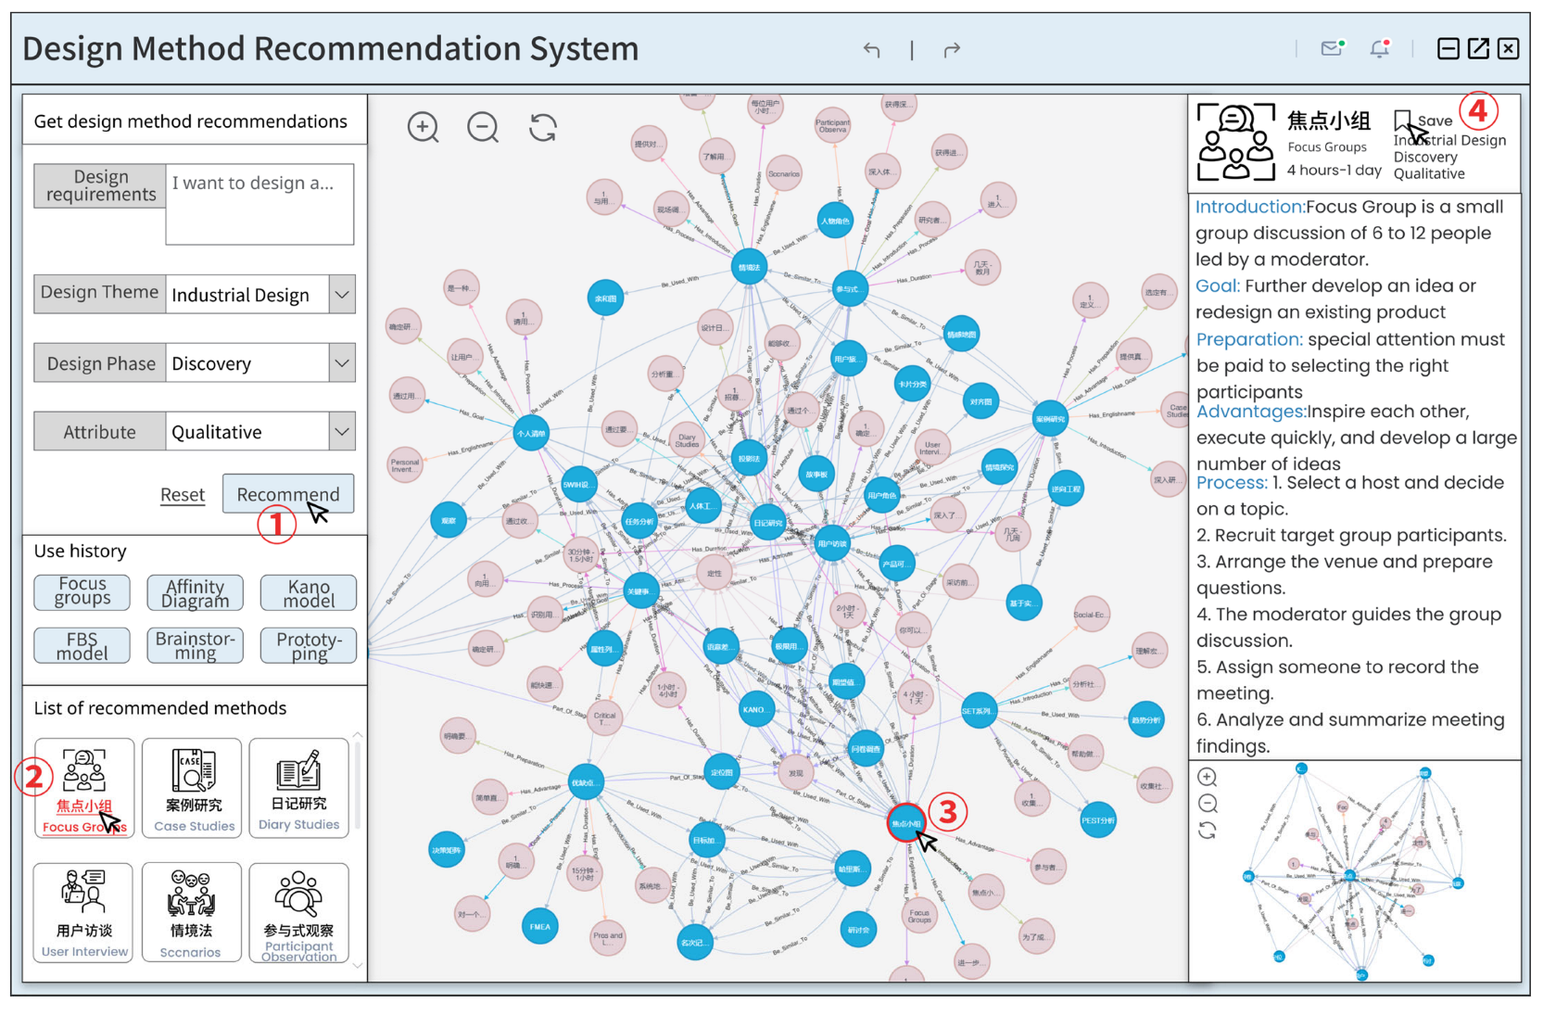Save the Focus Groups method bookmark
This screenshot has height=1015, width=1543.
(1403, 121)
